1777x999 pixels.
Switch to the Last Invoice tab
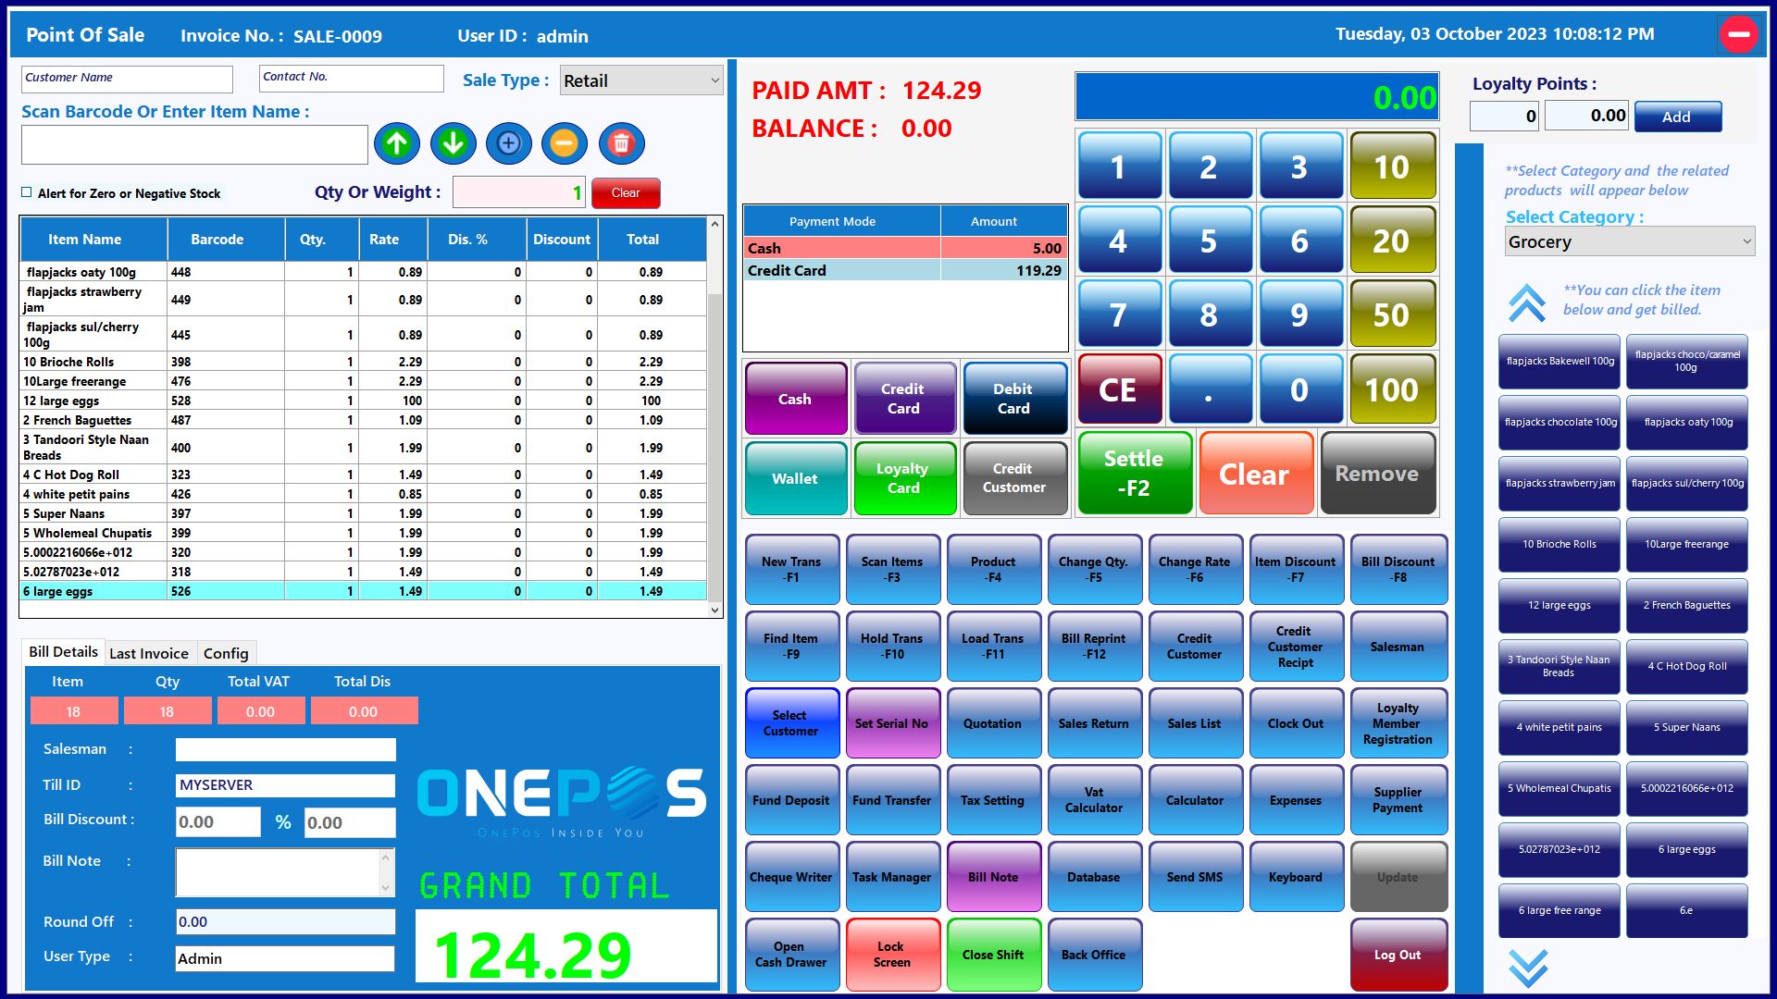pyautogui.click(x=148, y=653)
